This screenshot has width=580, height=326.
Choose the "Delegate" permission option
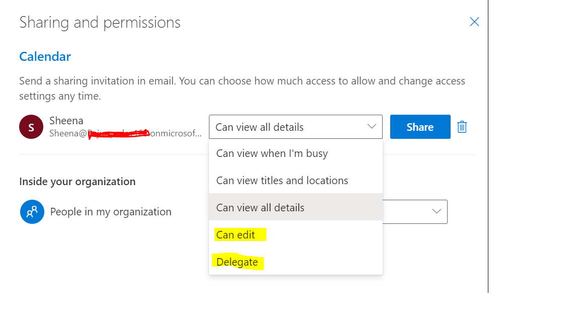pos(237,262)
